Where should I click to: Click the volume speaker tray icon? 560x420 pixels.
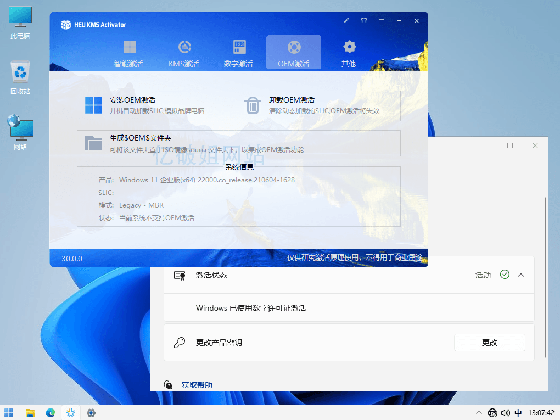click(x=505, y=413)
